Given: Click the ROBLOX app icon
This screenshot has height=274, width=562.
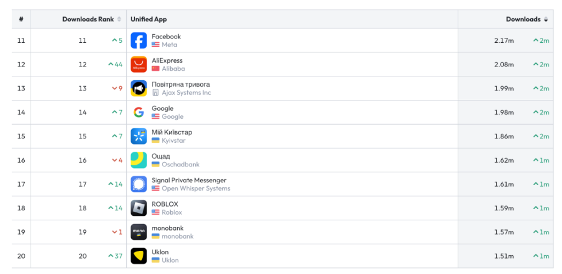Looking at the screenshot, I should tap(139, 208).
